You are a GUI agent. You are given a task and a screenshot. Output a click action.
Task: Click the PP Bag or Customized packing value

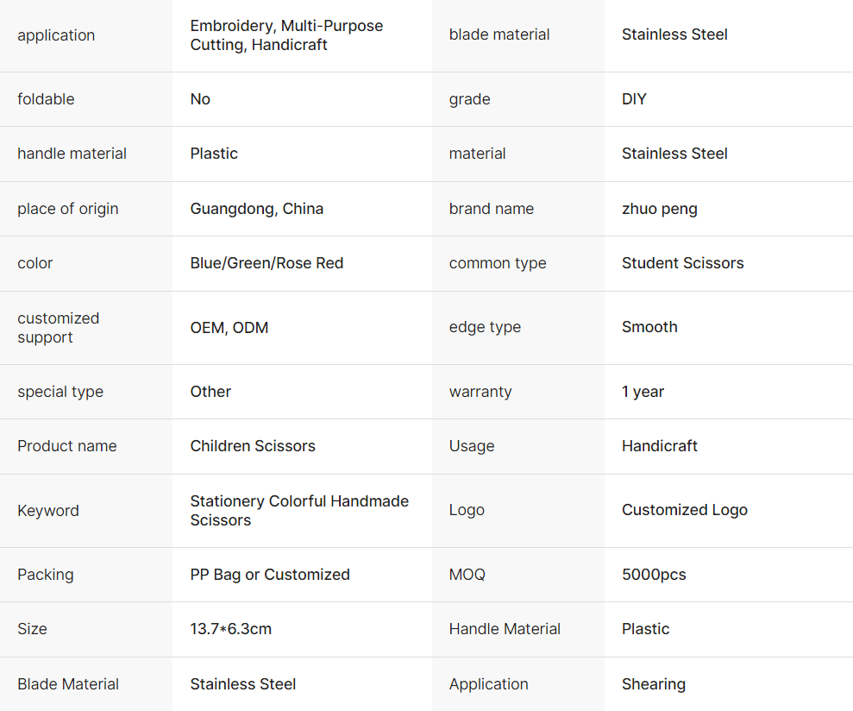coord(270,575)
